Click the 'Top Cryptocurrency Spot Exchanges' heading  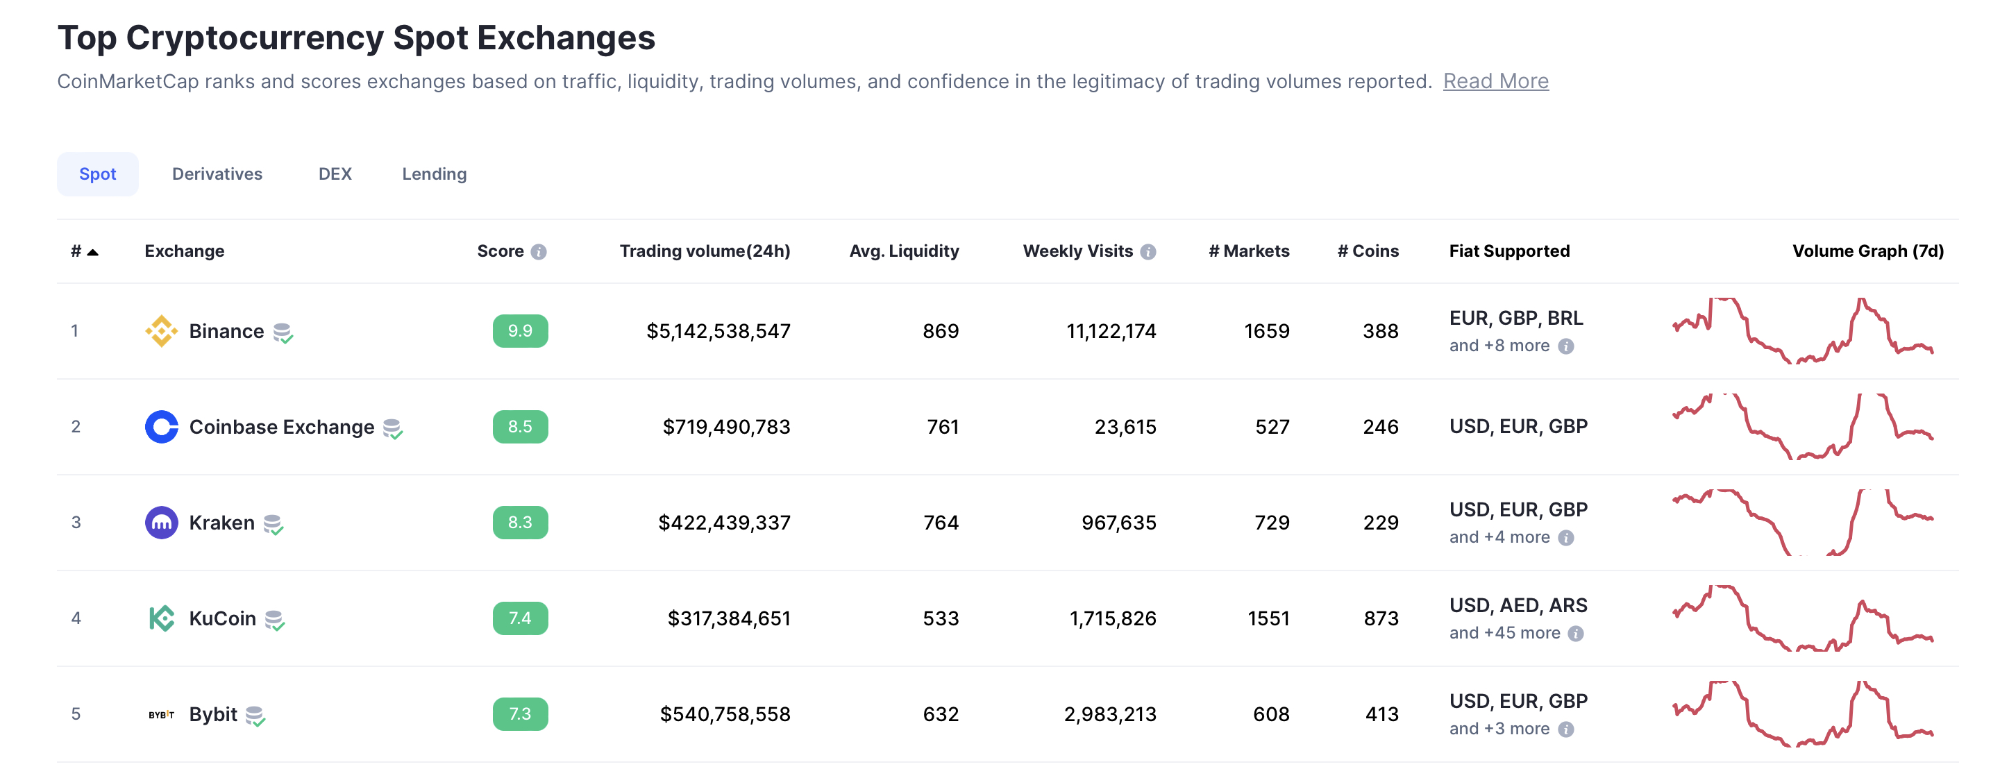click(x=356, y=37)
